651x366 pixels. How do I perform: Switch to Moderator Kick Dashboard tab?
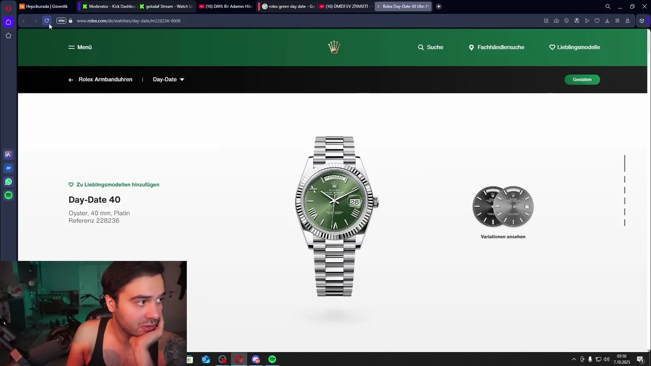(x=109, y=7)
